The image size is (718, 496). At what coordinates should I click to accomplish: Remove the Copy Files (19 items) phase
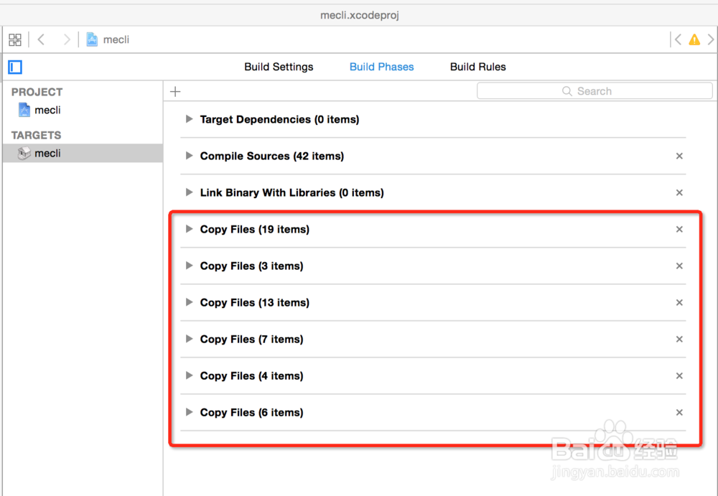click(x=679, y=229)
